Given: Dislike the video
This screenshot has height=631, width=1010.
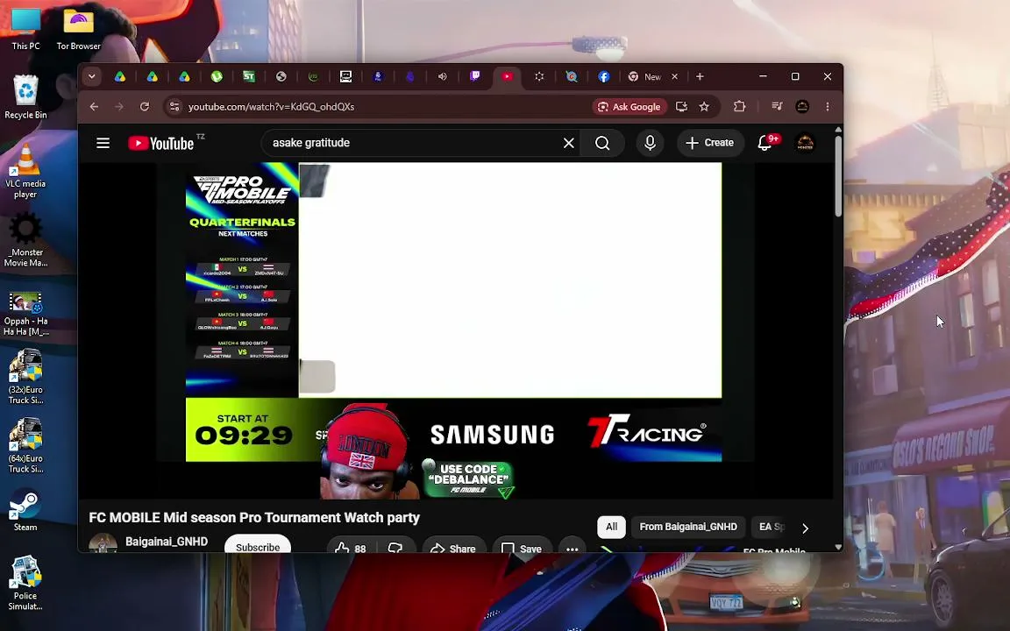Looking at the screenshot, I should 395,546.
